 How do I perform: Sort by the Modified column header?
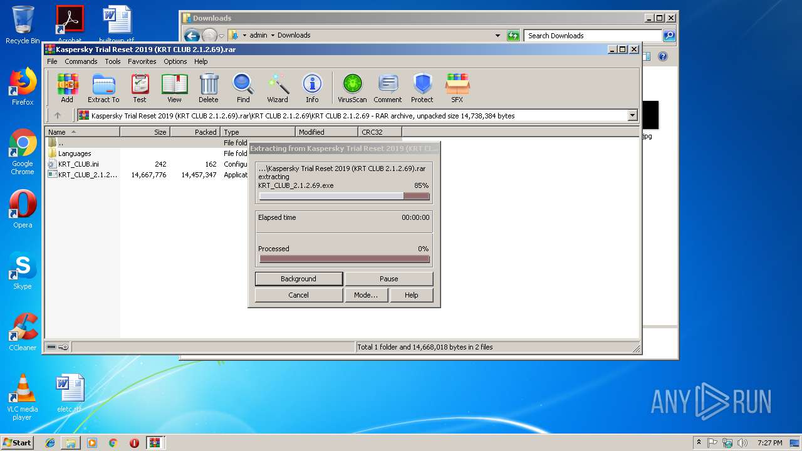[327, 132]
